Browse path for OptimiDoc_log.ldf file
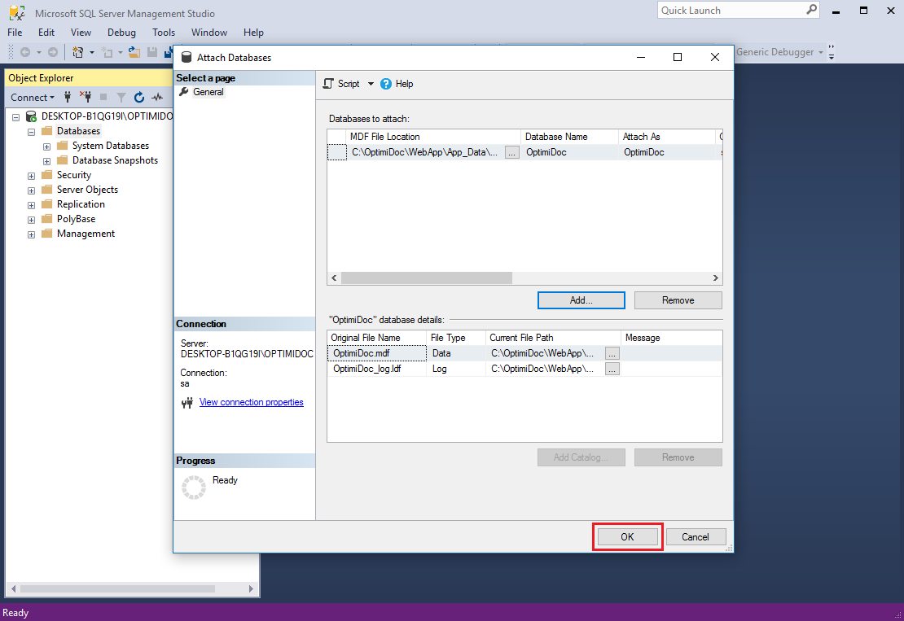This screenshot has width=904, height=621. [612, 369]
